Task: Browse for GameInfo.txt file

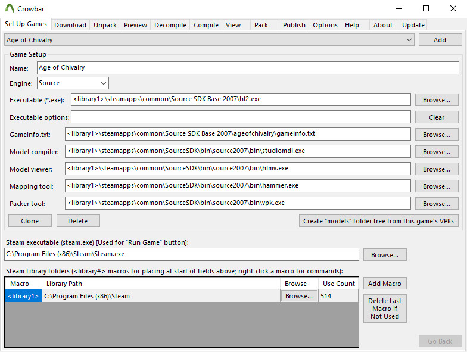Action: click(437, 135)
